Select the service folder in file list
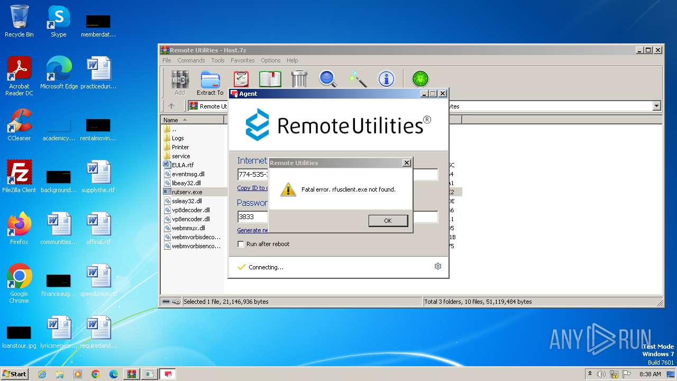Viewport: 677px width, 381px height. tap(181, 156)
